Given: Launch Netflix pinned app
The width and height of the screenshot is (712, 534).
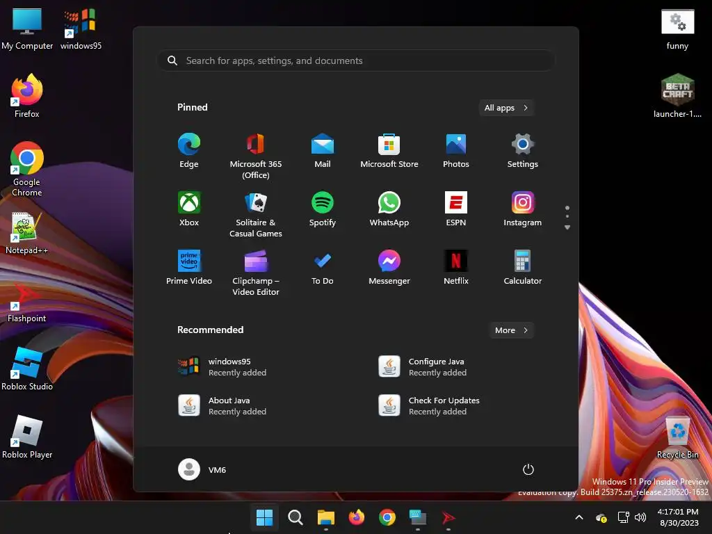Looking at the screenshot, I should coord(456,268).
